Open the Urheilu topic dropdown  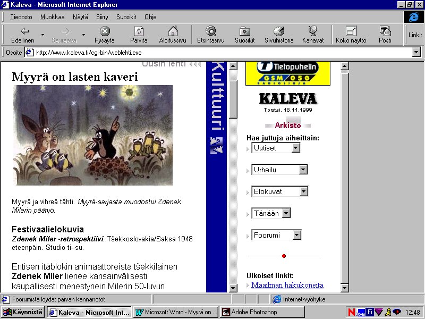point(303,170)
